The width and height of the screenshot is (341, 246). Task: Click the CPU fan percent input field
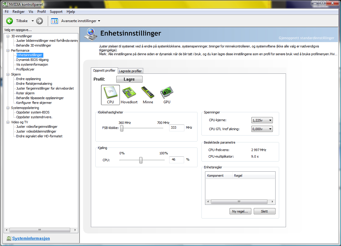pyautogui.click(x=177, y=160)
